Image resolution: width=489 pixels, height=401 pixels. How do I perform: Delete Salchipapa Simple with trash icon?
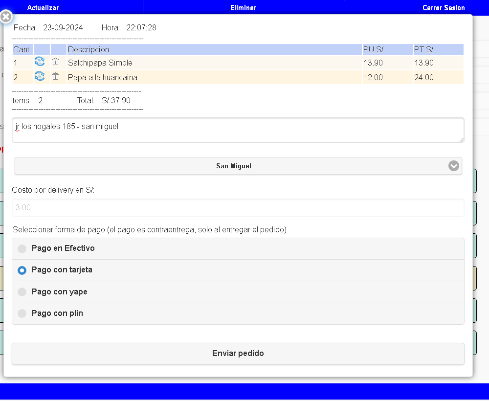click(x=56, y=62)
